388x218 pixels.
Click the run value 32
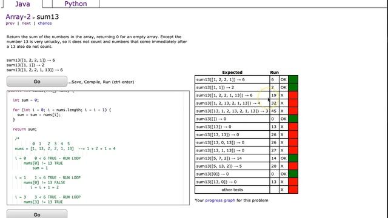[273, 103]
